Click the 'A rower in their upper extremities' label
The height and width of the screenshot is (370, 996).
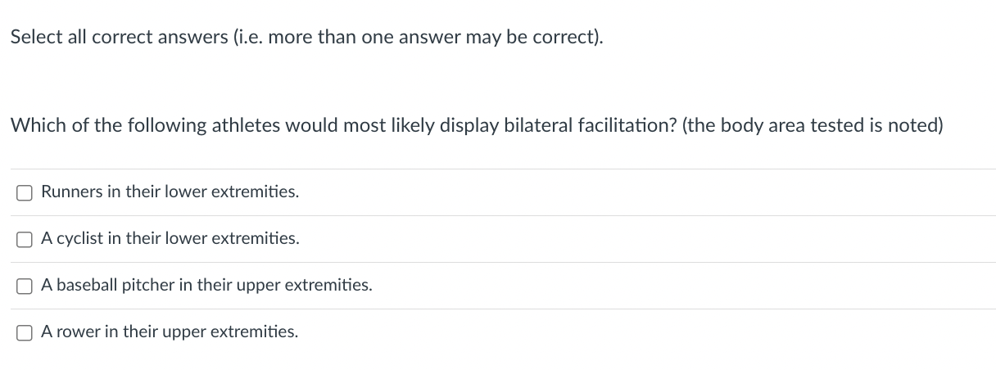coord(170,332)
